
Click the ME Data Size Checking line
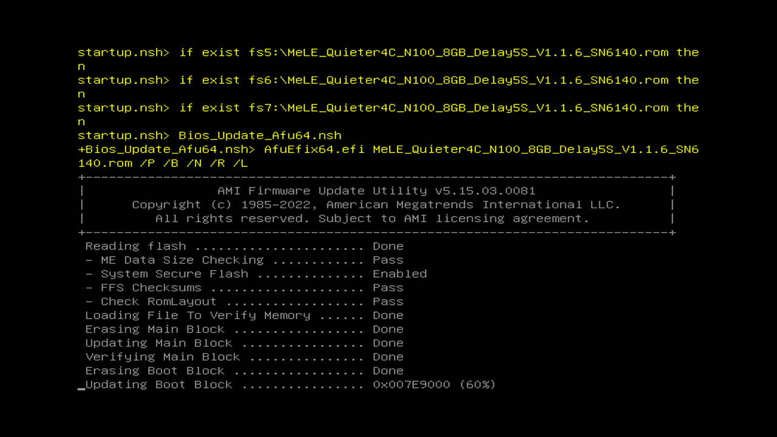tap(244, 260)
